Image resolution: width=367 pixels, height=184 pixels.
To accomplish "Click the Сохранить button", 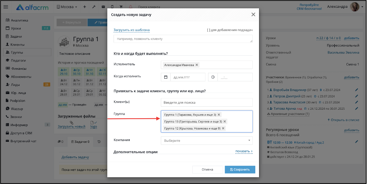I will click(x=240, y=169).
